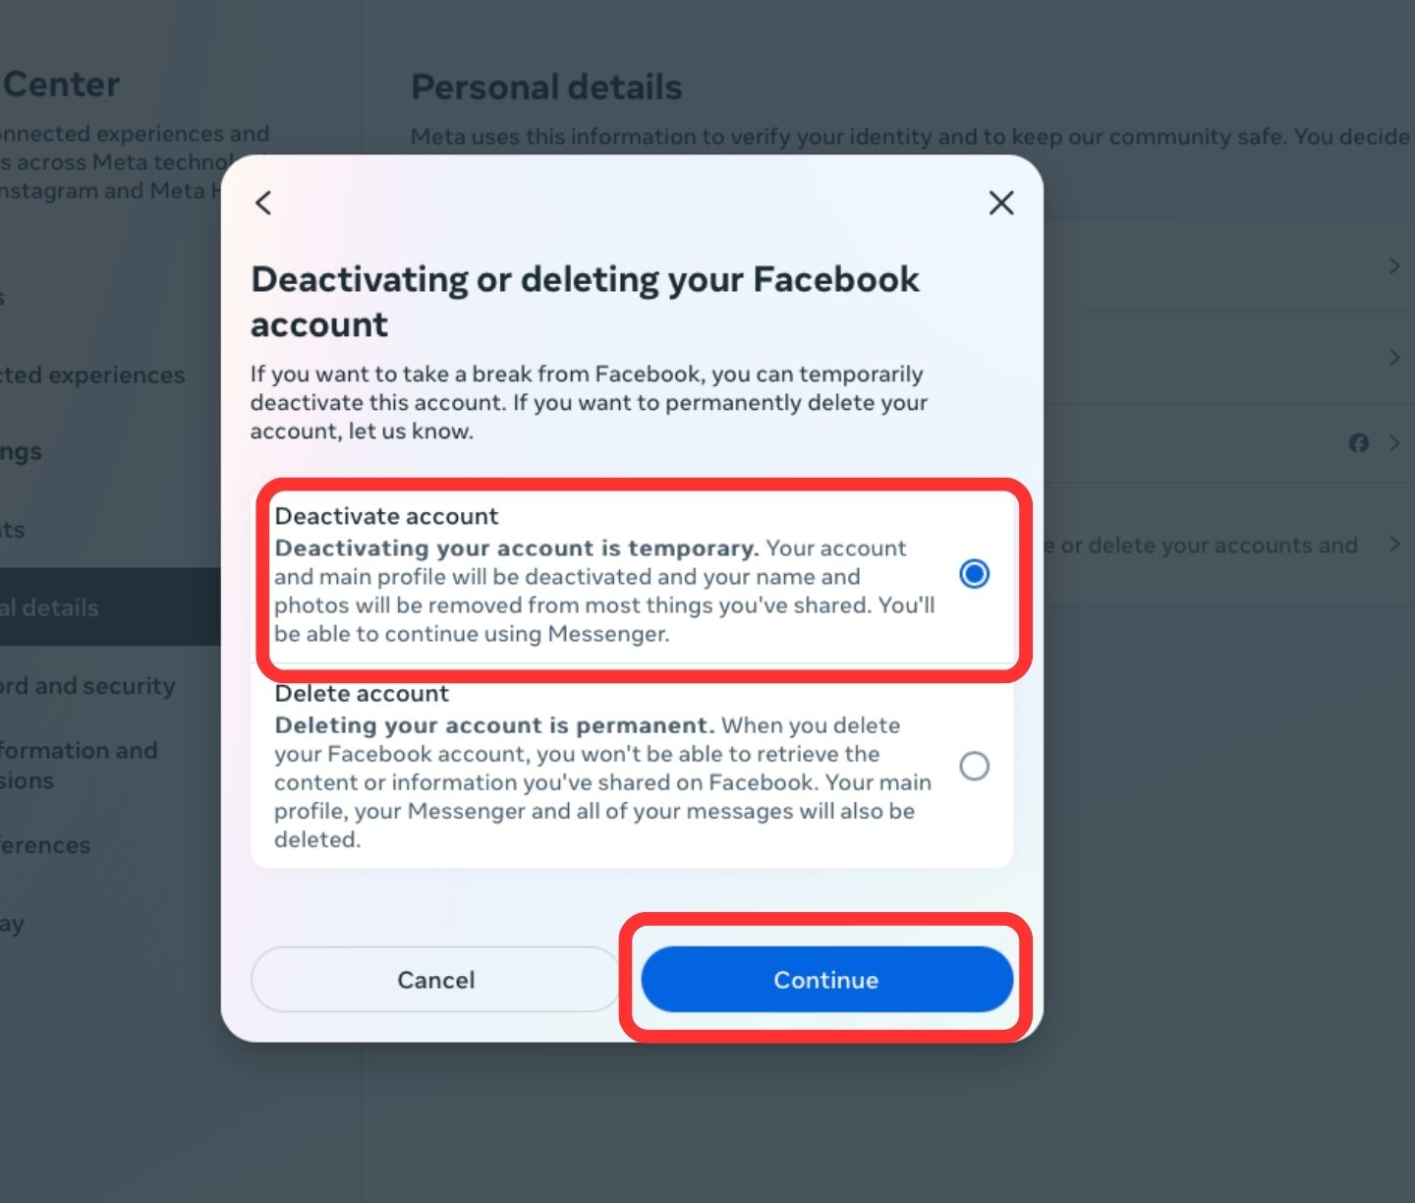This screenshot has height=1203, width=1415.
Task: Go to Password and security in sidebar
Action: tap(88, 686)
